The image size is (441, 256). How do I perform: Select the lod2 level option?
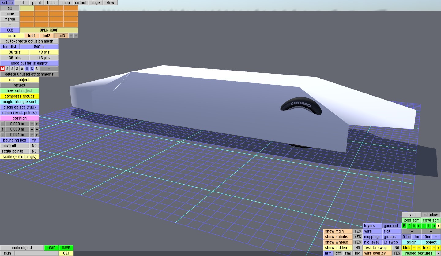47,36
